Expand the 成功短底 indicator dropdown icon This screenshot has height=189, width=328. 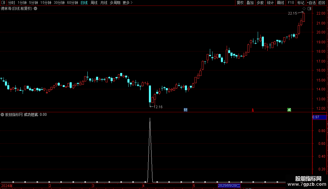[2, 115]
